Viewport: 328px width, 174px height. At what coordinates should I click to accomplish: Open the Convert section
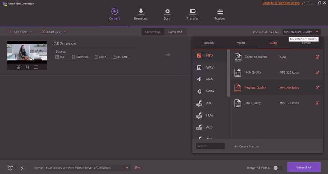[115, 14]
